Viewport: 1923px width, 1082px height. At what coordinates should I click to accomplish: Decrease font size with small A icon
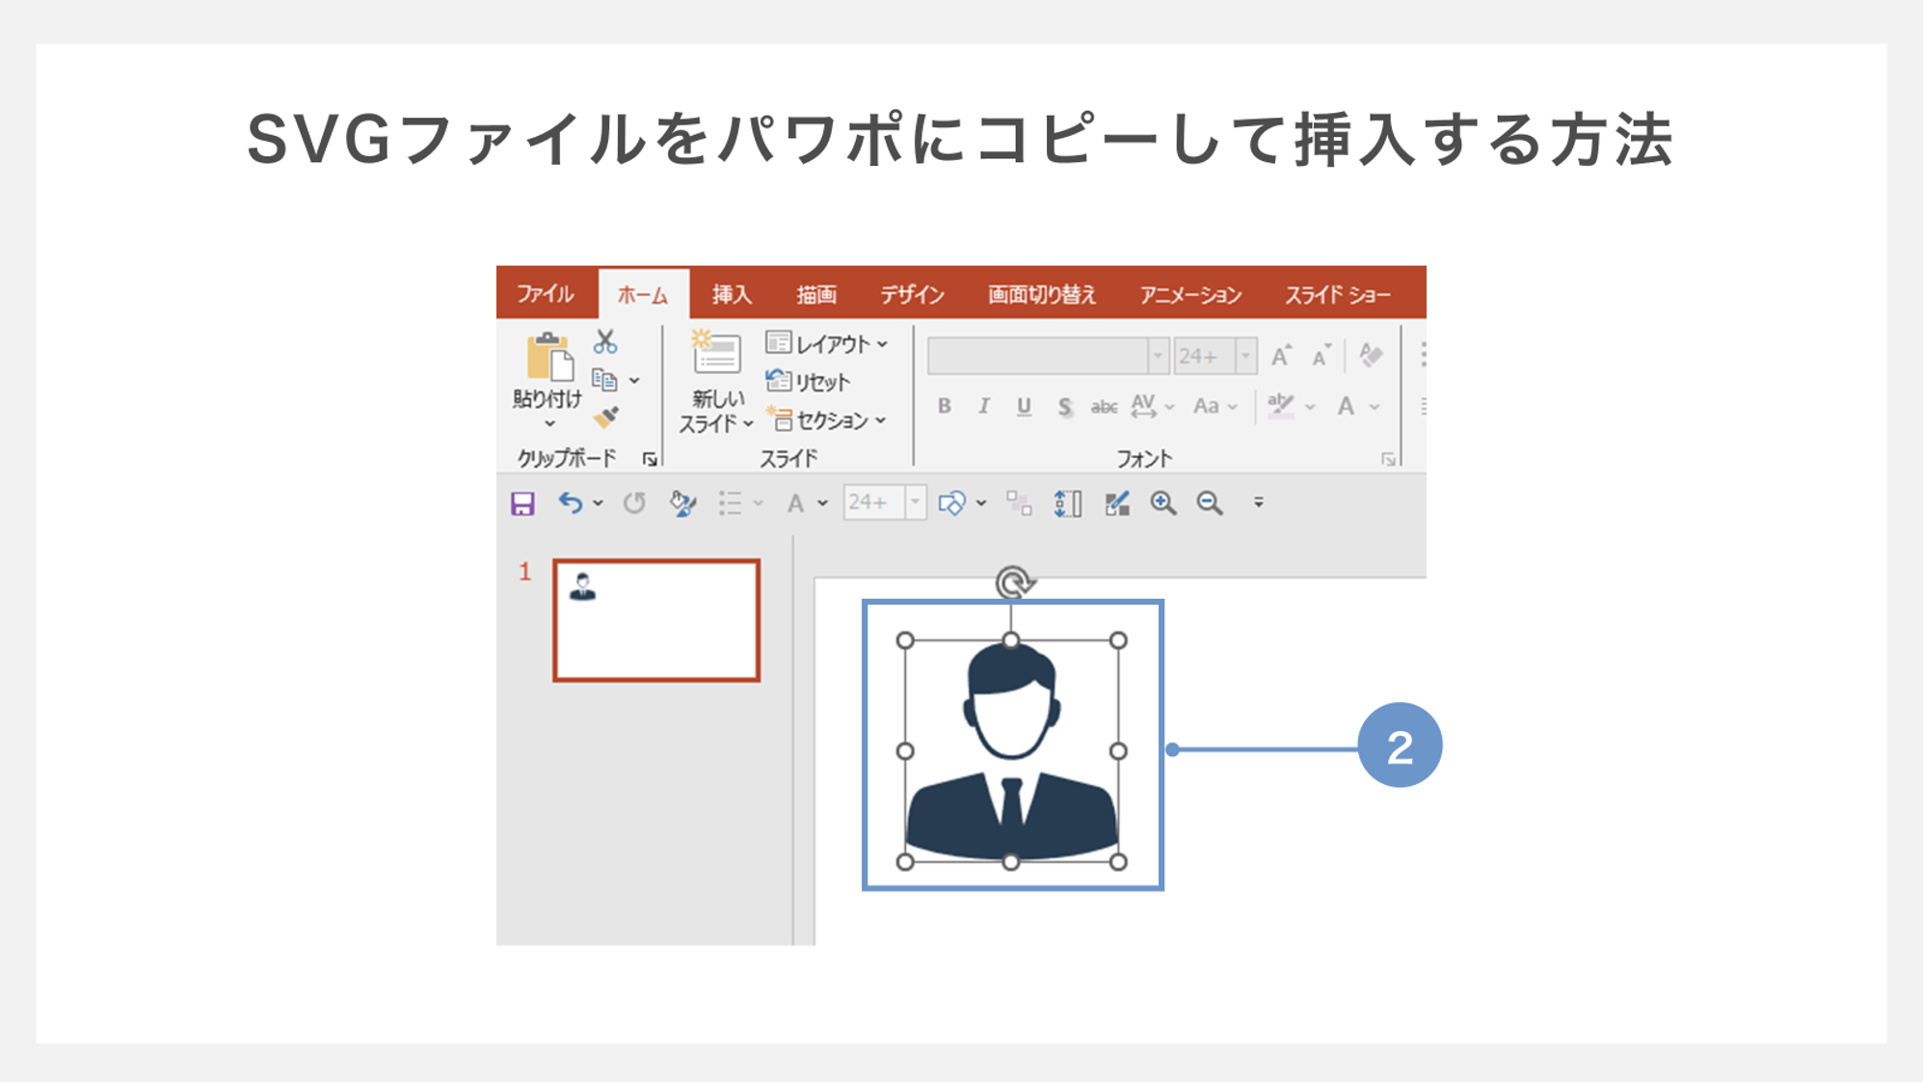tap(1322, 356)
